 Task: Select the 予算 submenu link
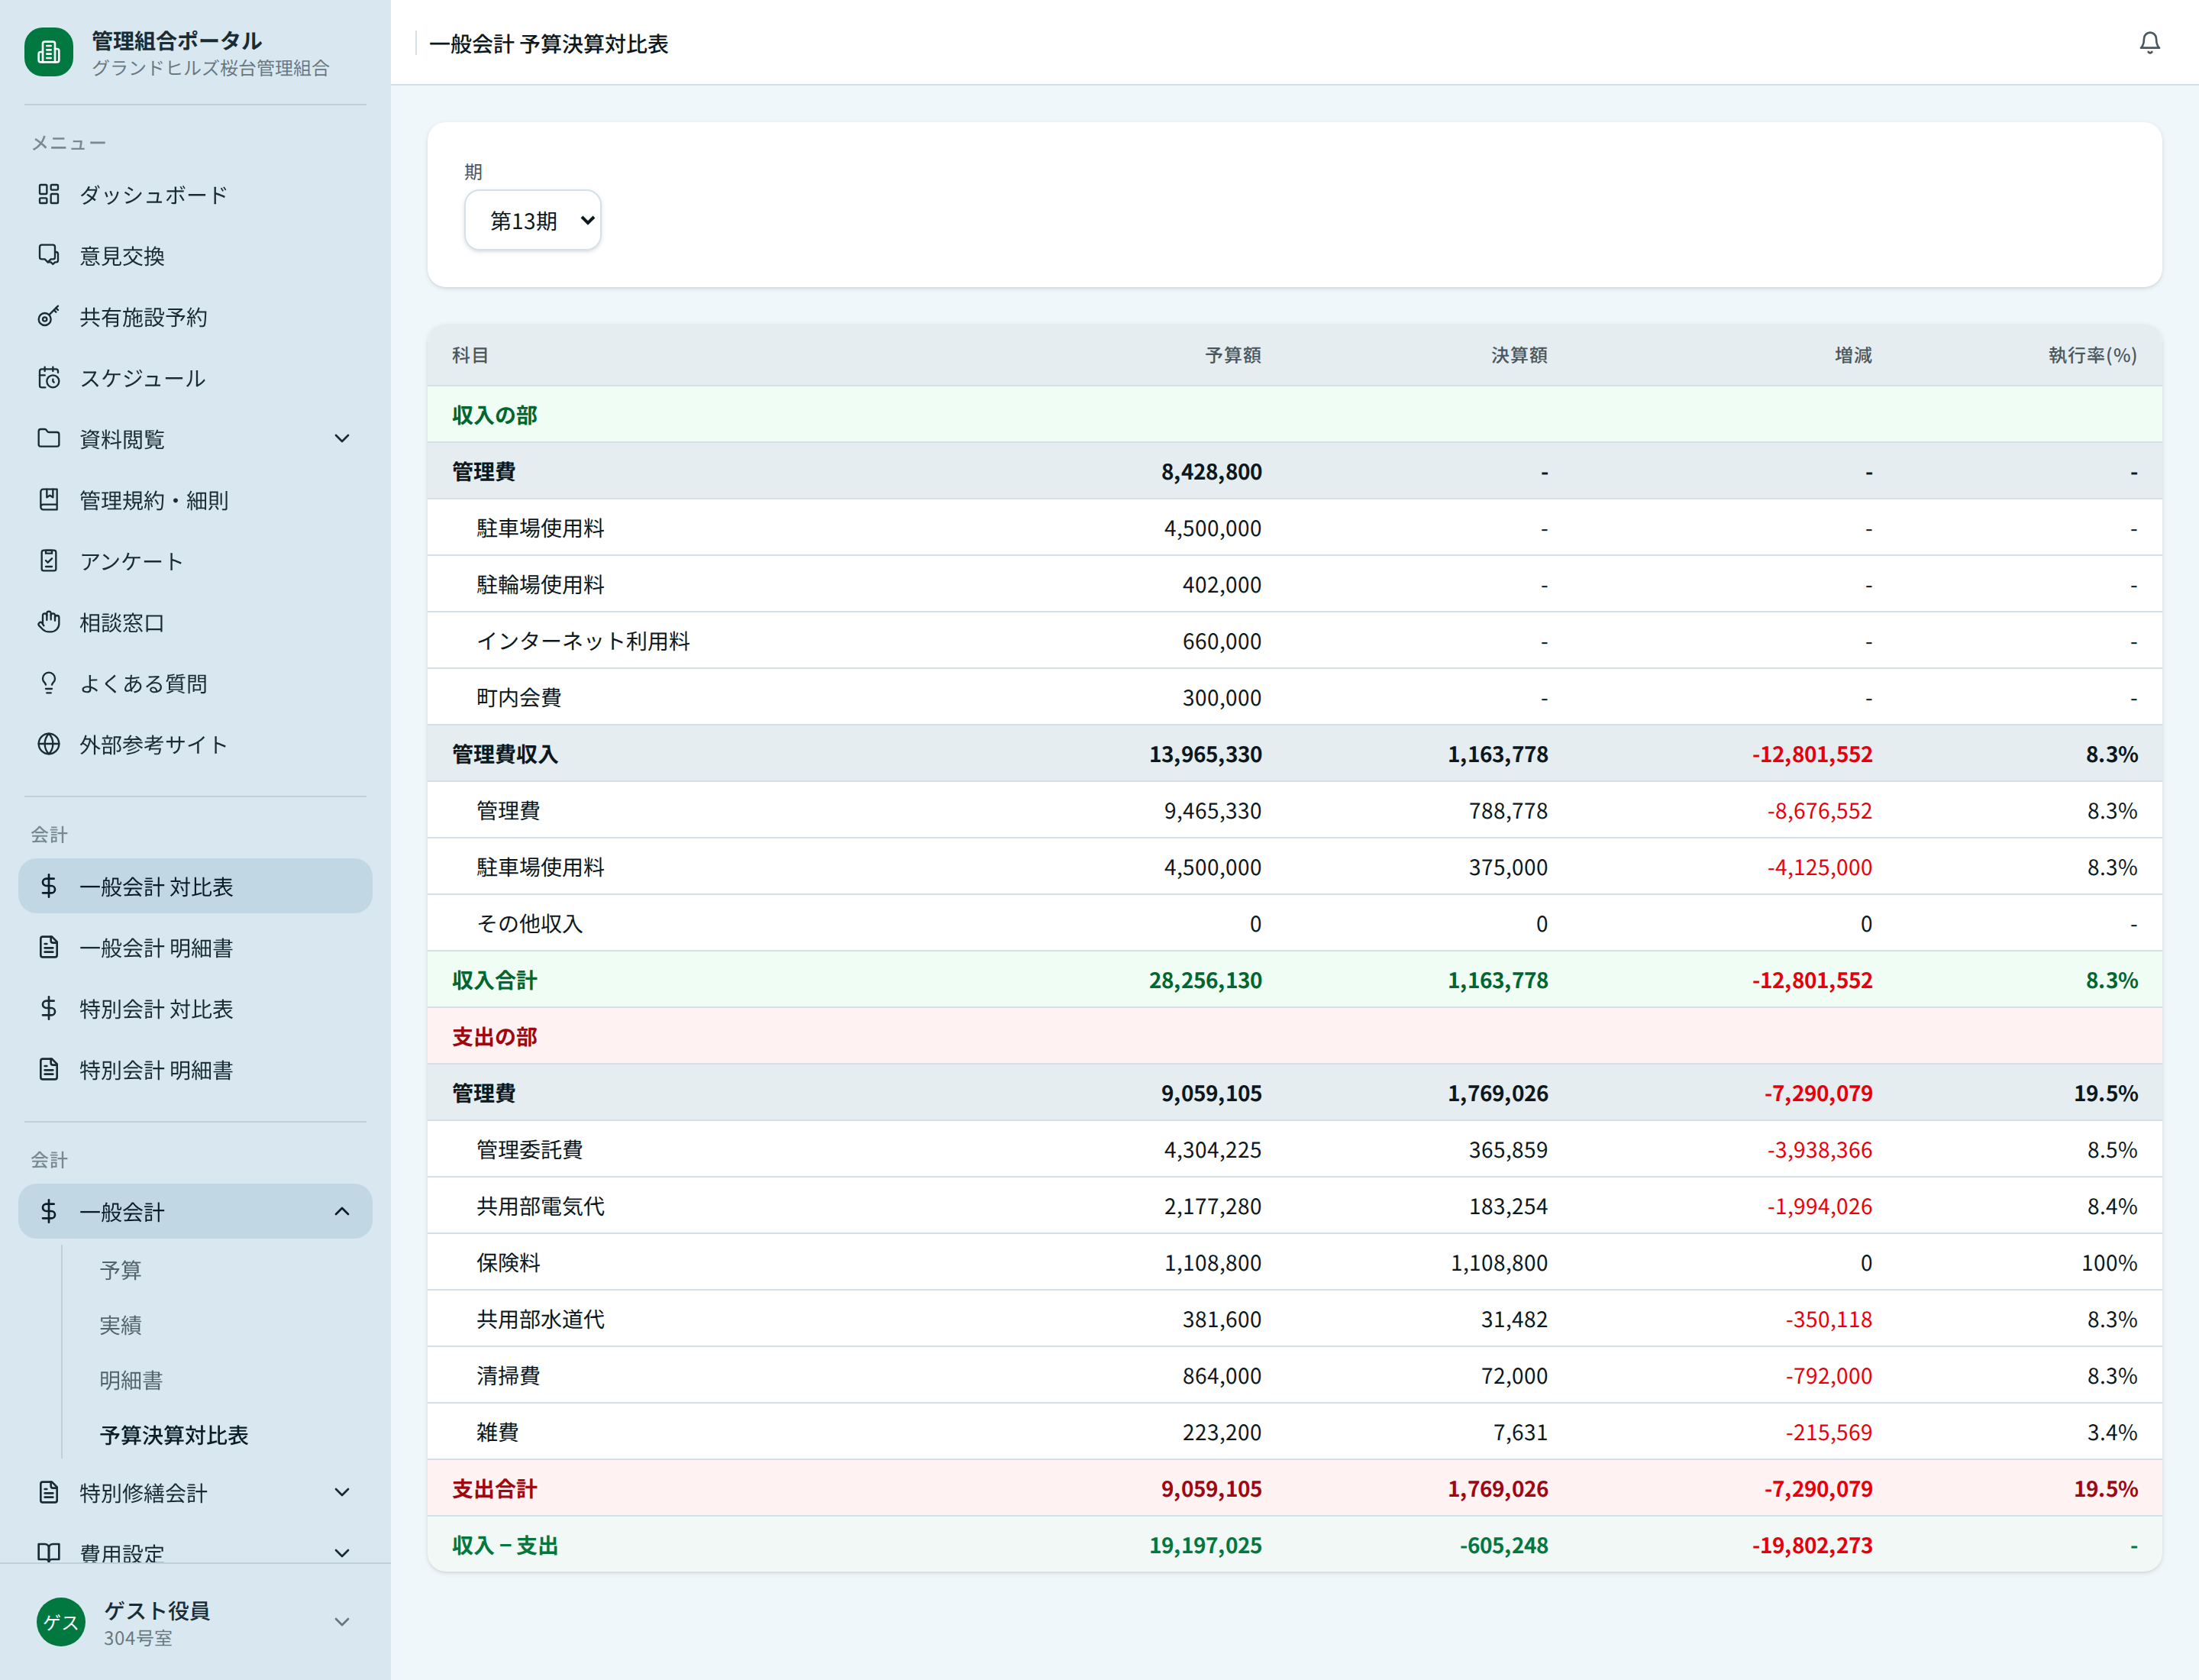[x=121, y=1270]
